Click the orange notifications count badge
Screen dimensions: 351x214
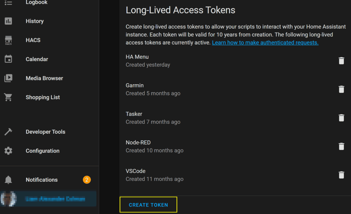[x=87, y=180]
